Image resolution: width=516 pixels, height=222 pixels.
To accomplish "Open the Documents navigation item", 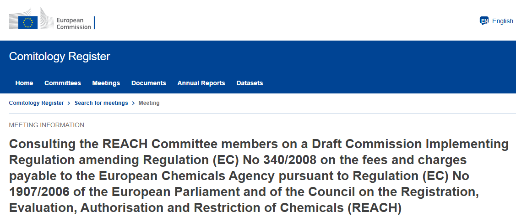I will click(149, 83).
